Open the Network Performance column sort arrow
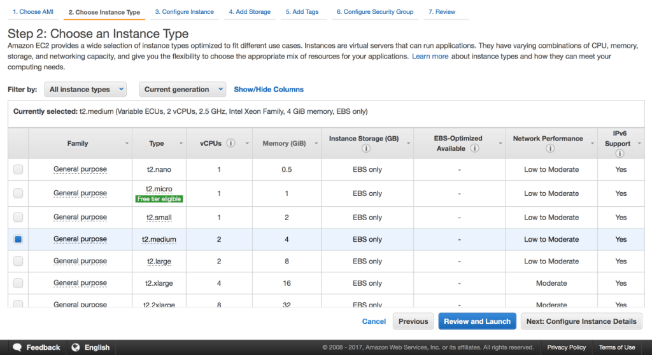 (x=592, y=143)
